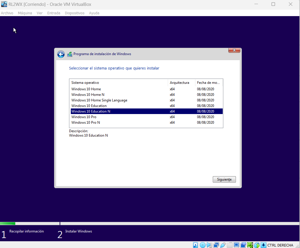
Task: Click the display monitor status icon
Action: coord(237,245)
